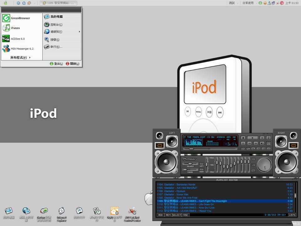The height and width of the screenshot is (226, 301).
Task: Open Internet Explorer desktop icon
Action: pos(62,214)
